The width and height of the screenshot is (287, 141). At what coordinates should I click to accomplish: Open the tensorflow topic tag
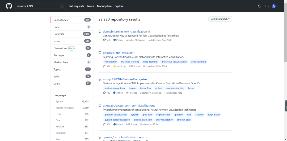click(x=146, y=88)
